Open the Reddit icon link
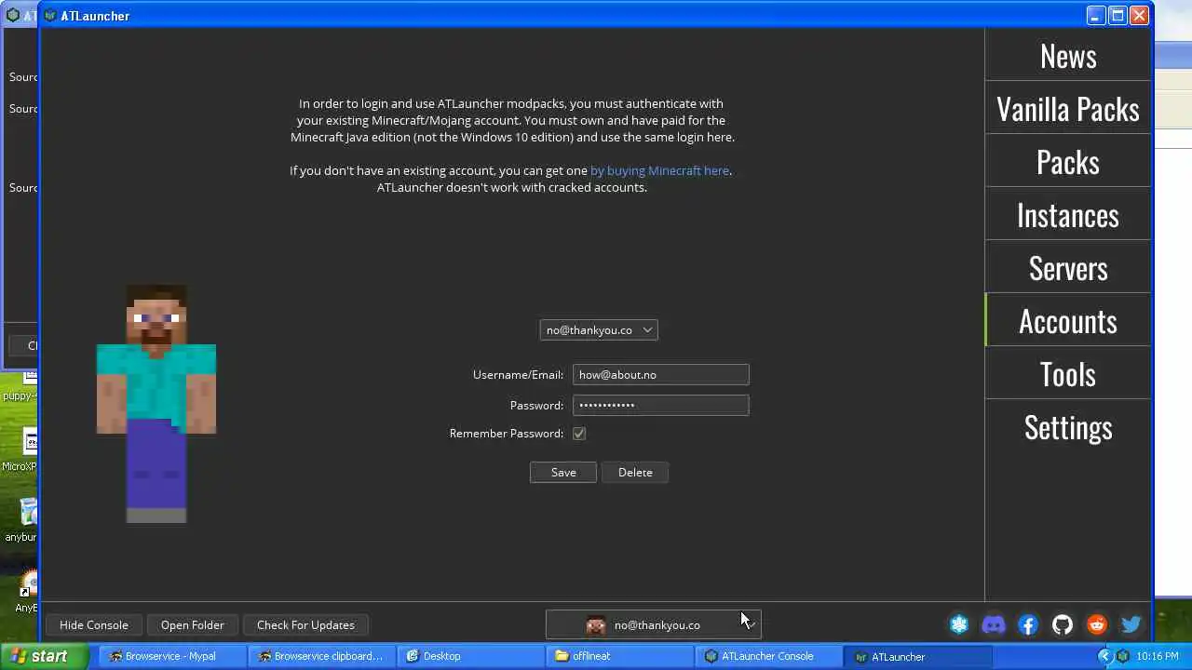 [1097, 625]
